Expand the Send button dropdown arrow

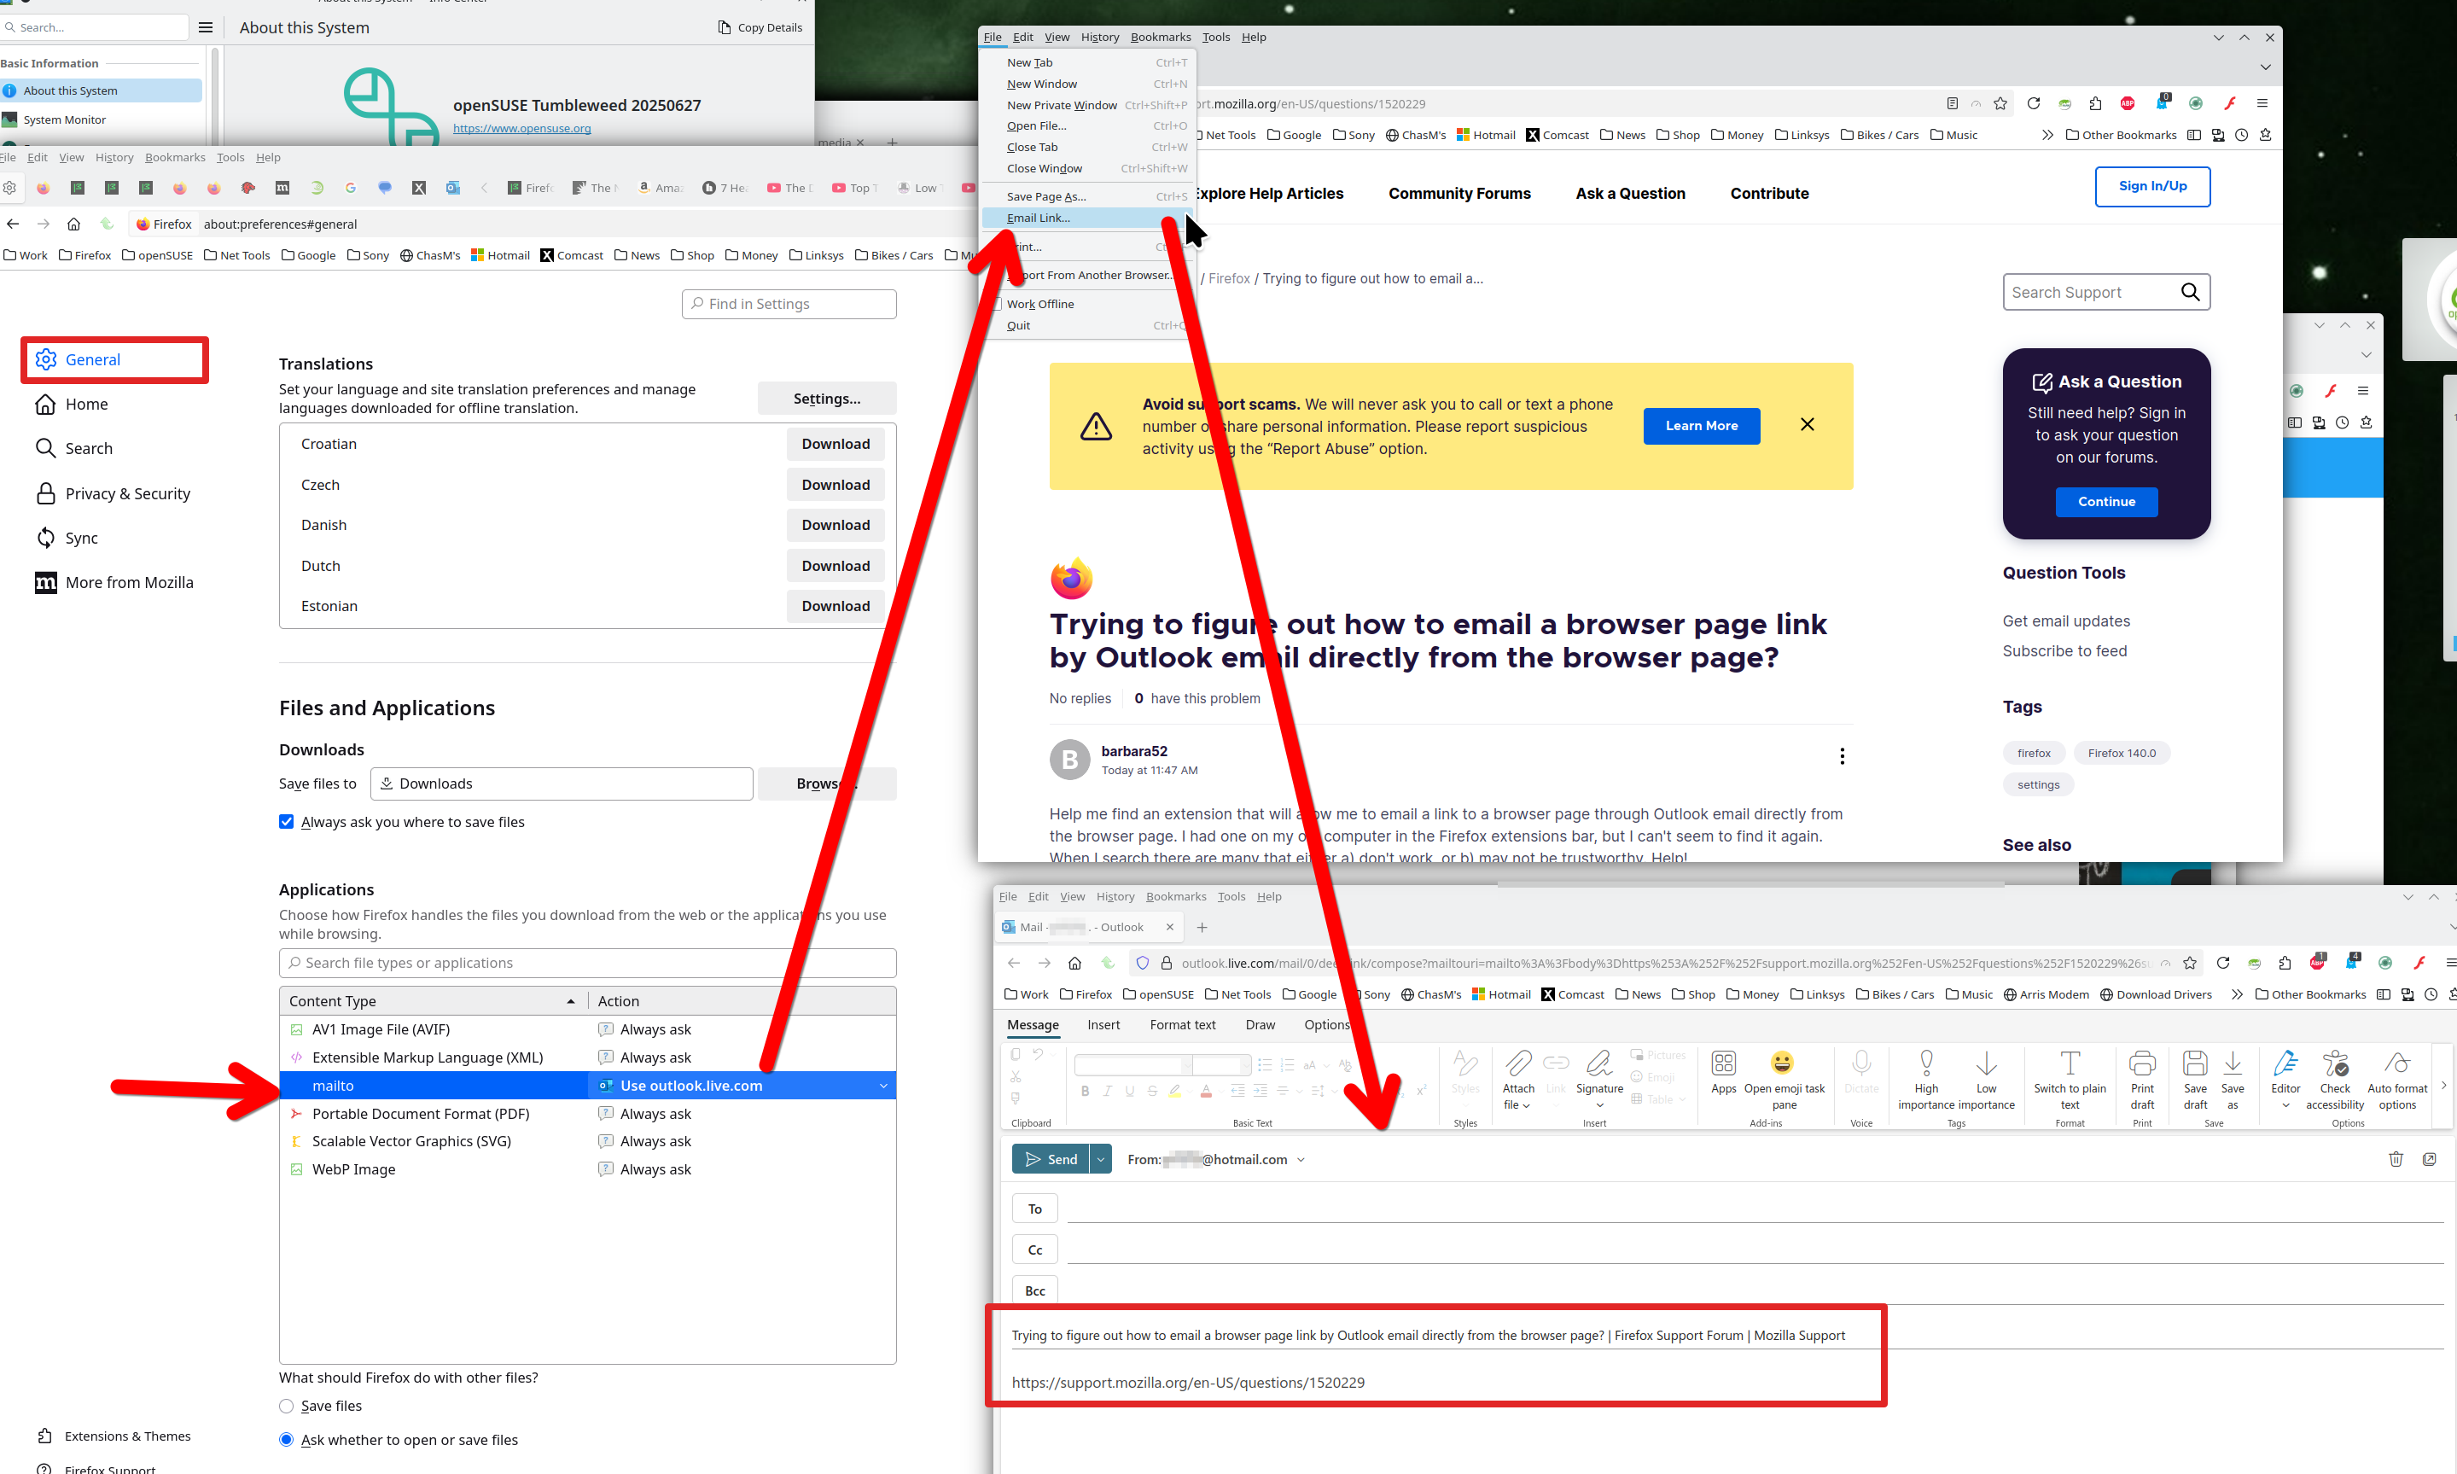click(x=1100, y=1159)
